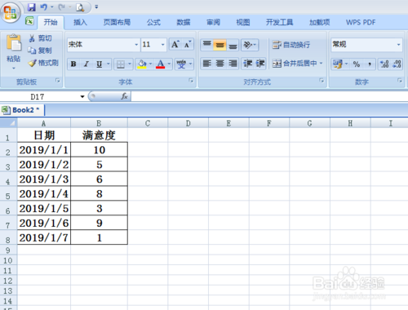Apply comma thousands separator style
Image resolution: width=408 pixels, height=310 pixels.
pyautogui.click(x=370, y=64)
